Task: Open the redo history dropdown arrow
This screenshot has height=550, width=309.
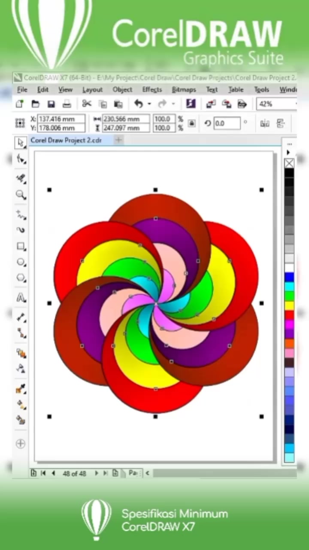Action: point(173,104)
